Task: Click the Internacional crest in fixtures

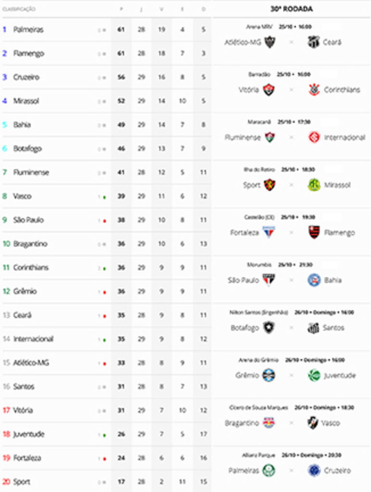Action: 314,137
